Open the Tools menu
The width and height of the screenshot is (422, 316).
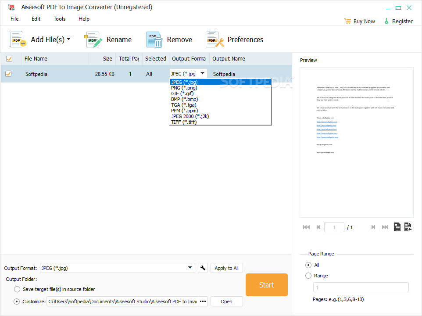coord(60,19)
